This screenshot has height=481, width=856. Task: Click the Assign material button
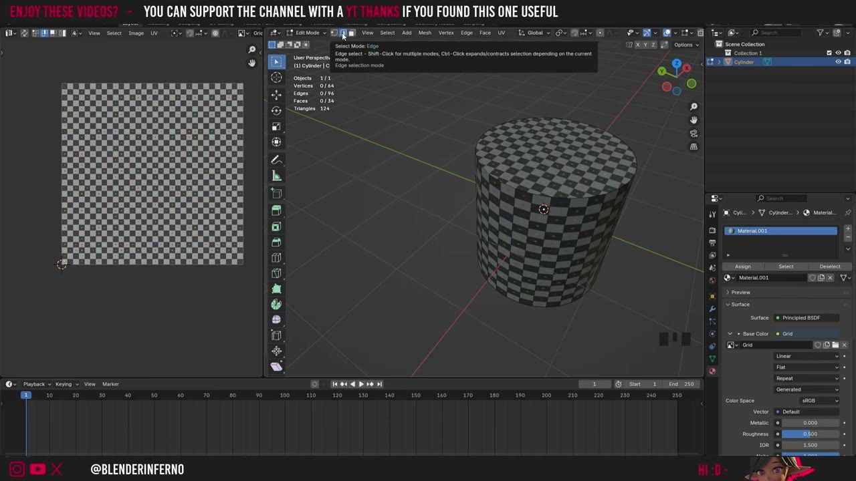(742, 267)
